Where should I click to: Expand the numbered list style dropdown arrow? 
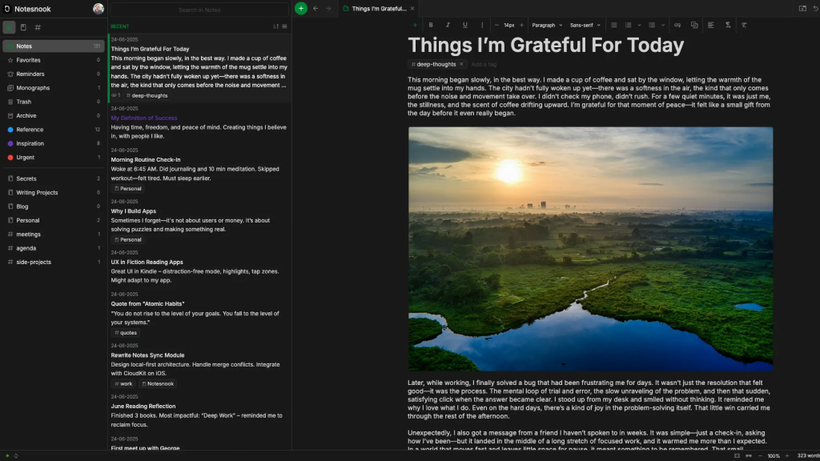click(640, 25)
